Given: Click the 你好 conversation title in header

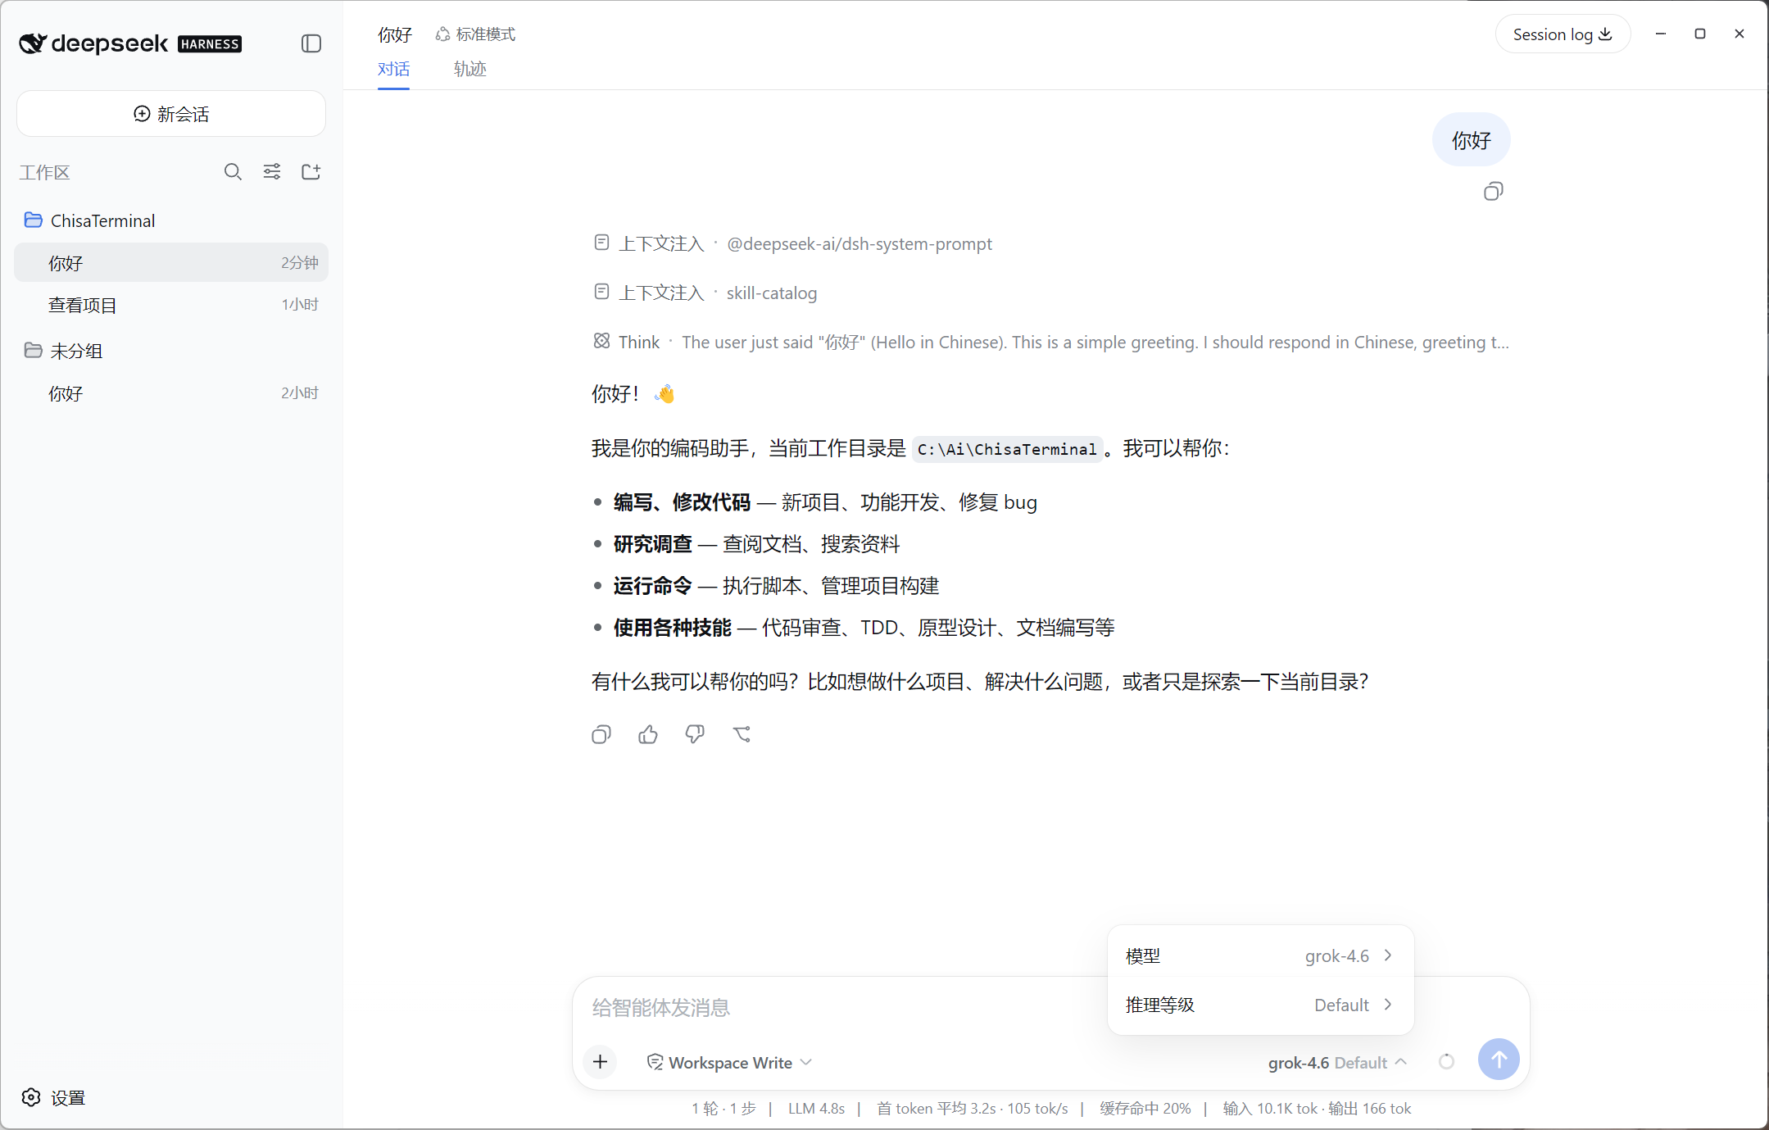Looking at the screenshot, I should [x=395, y=34].
